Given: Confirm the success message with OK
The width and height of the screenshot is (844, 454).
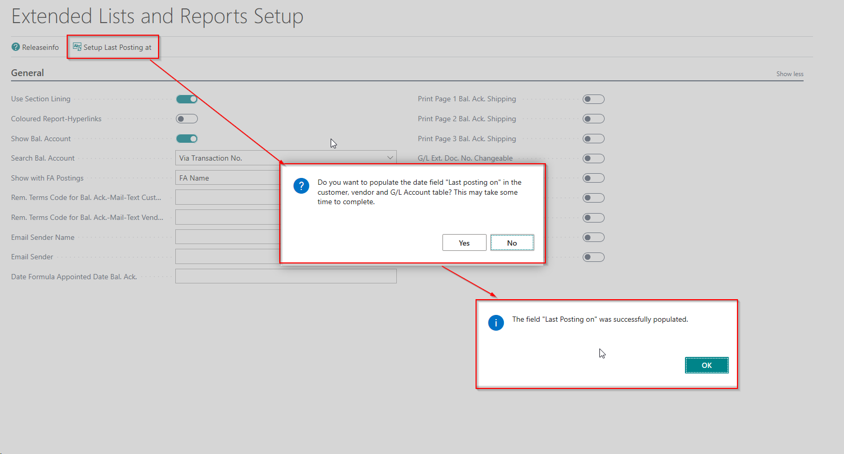Looking at the screenshot, I should (706, 365).
